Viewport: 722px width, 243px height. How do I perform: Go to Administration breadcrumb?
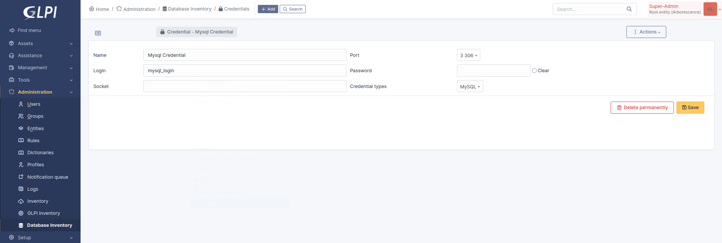[136, 9]
